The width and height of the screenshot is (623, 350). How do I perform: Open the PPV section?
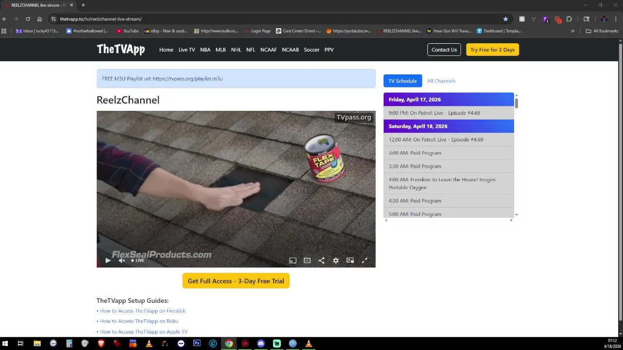tap(329, 50)
